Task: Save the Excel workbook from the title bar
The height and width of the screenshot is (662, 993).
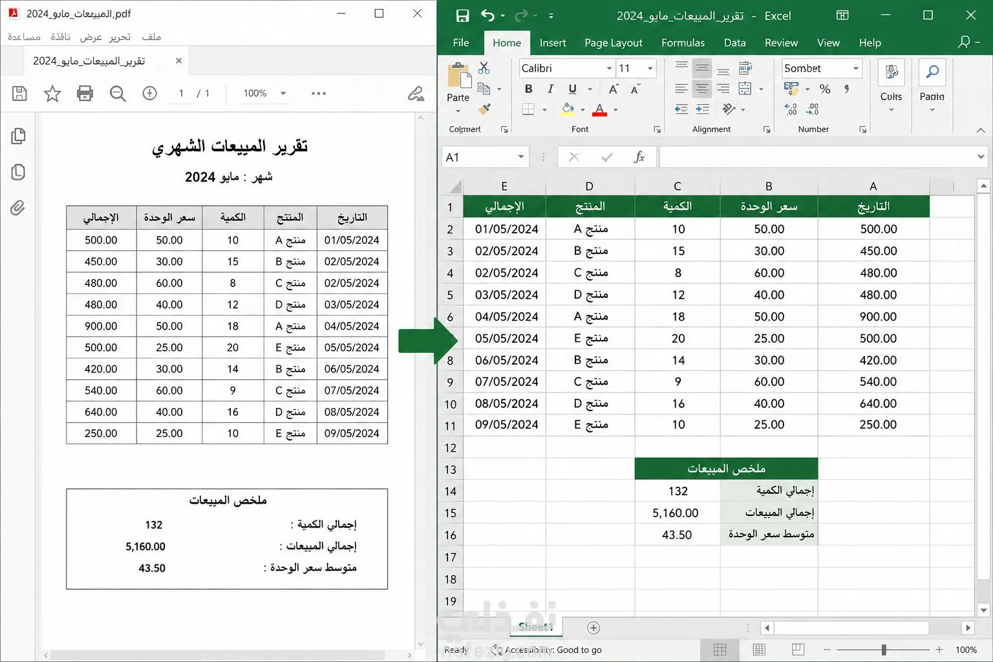Action: tap(462, 16)
